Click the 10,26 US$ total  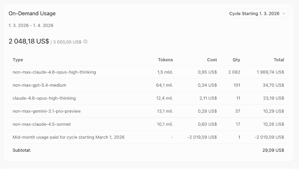tap(273, 124)
